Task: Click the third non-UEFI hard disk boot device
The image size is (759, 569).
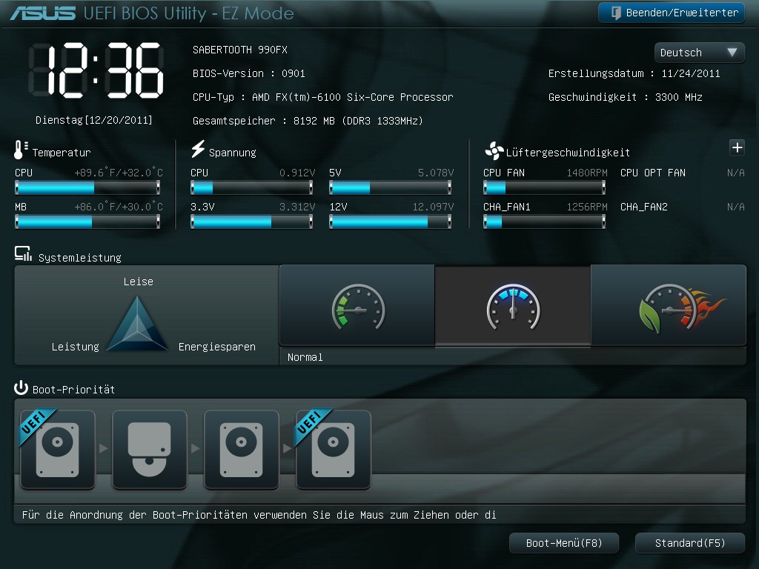Action: [x=242, y=449]
